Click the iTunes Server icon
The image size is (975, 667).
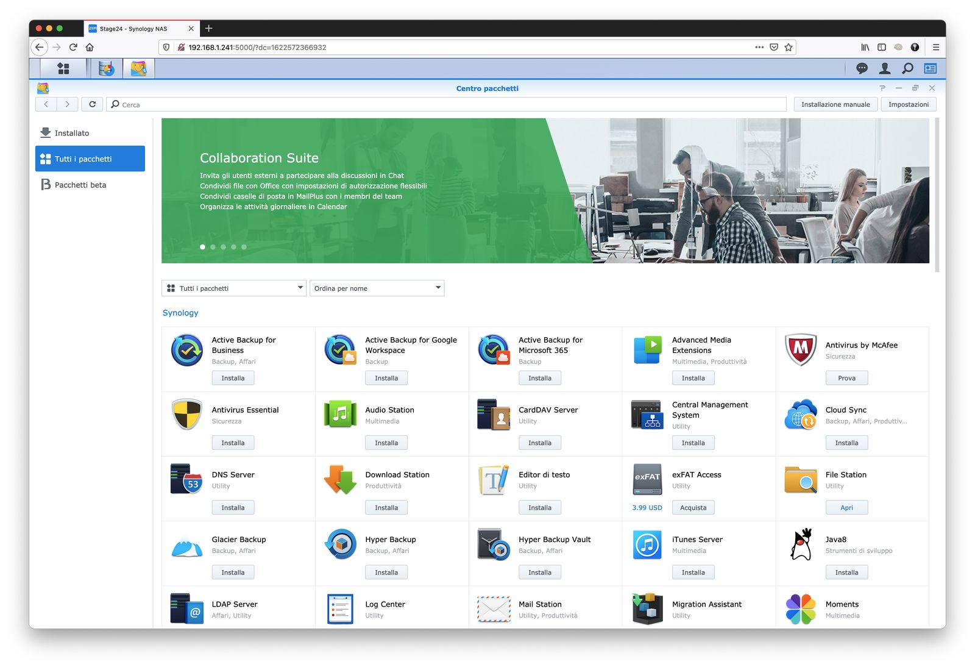pyautogui.click(x=647, y=544)
